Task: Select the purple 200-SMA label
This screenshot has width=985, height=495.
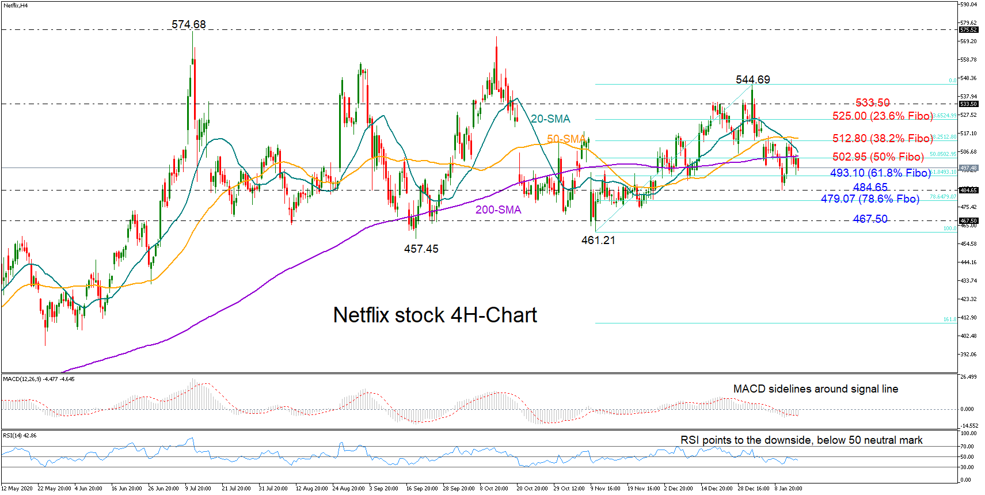Action: click(x=498, y=210)
